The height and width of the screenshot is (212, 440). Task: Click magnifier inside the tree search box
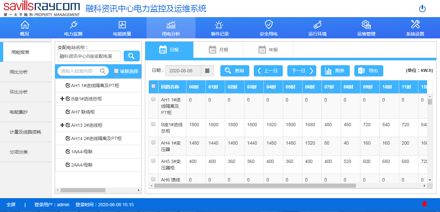103,71
